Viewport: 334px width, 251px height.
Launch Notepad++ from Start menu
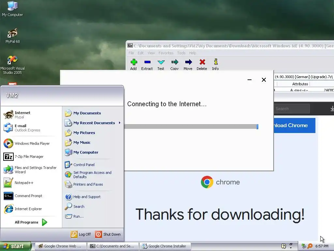[x=31, y=183]
